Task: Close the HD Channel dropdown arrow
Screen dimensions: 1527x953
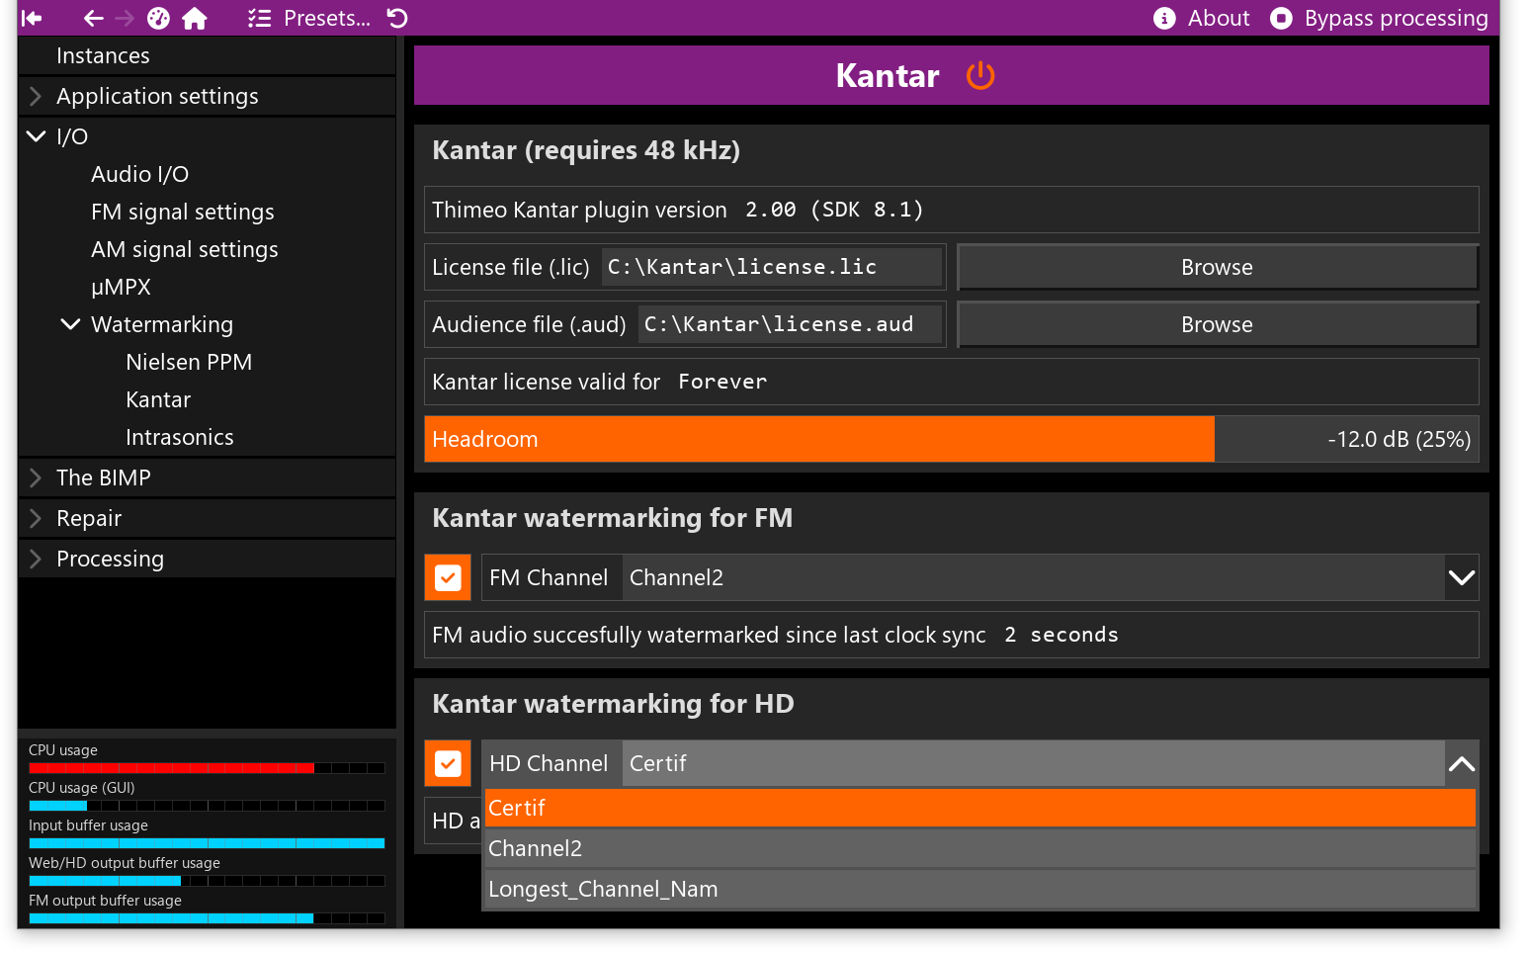Action: 1462,763
